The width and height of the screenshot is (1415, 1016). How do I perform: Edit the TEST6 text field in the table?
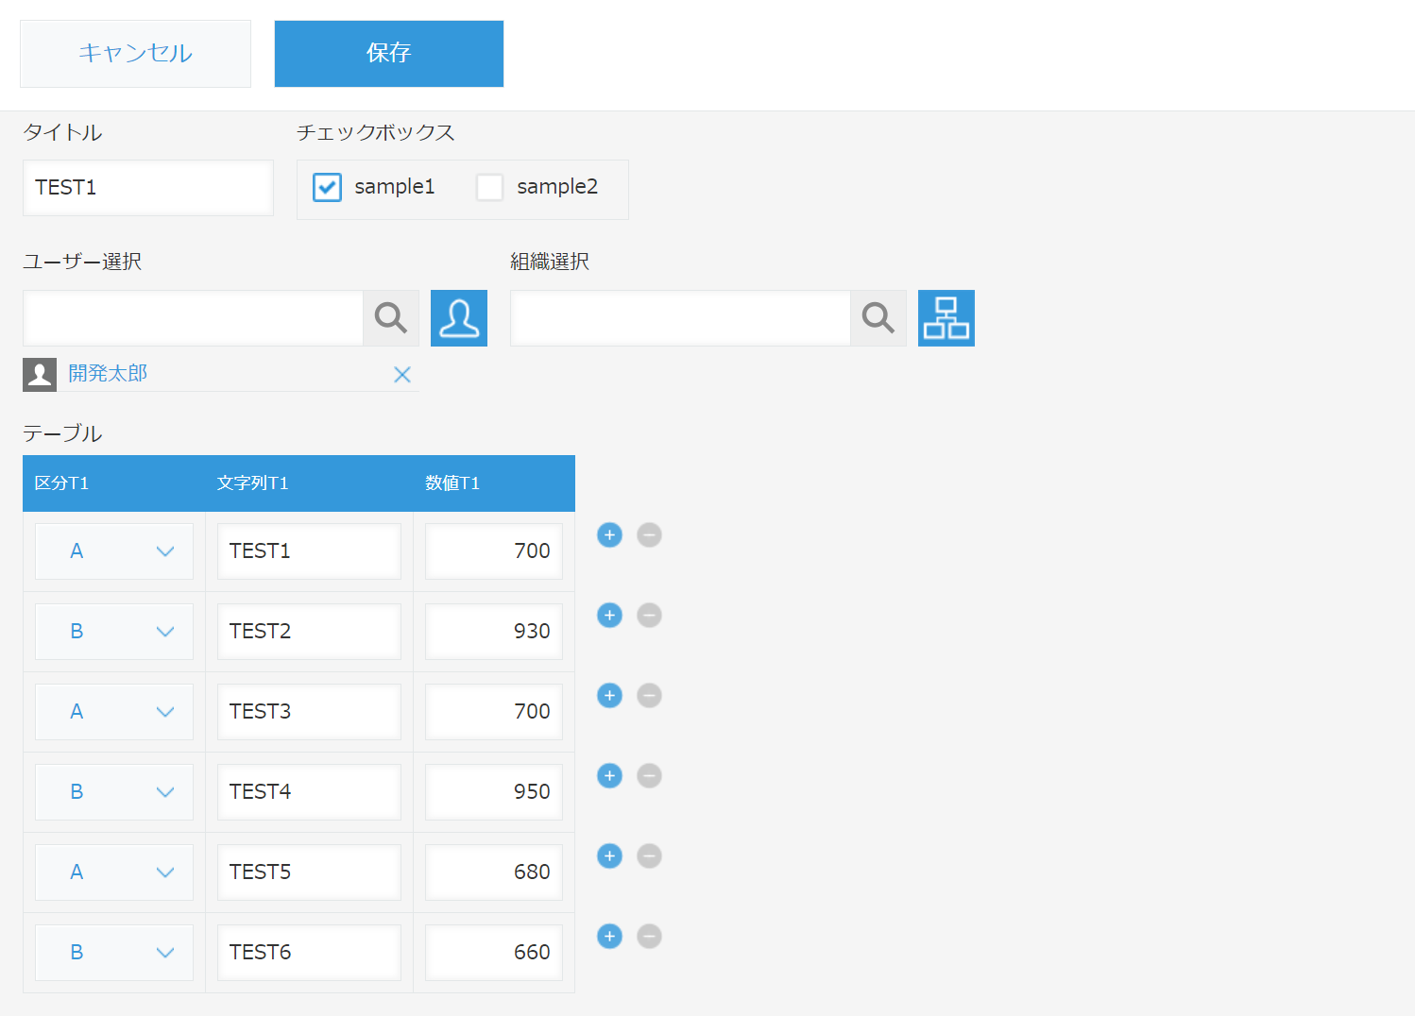point(309,953)
